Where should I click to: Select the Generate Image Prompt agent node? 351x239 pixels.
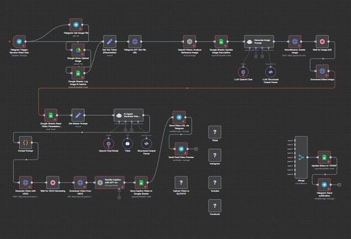tap(259, 42)
